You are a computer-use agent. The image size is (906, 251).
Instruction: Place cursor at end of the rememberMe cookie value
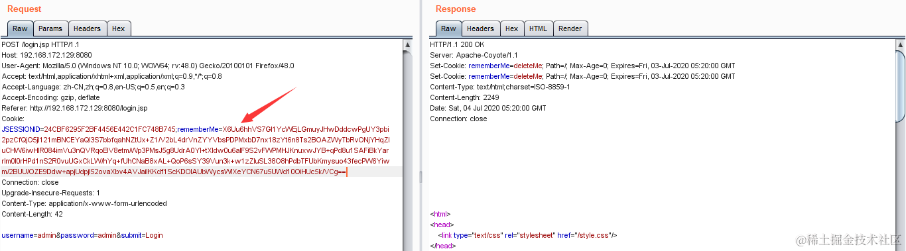pos(346,172)
